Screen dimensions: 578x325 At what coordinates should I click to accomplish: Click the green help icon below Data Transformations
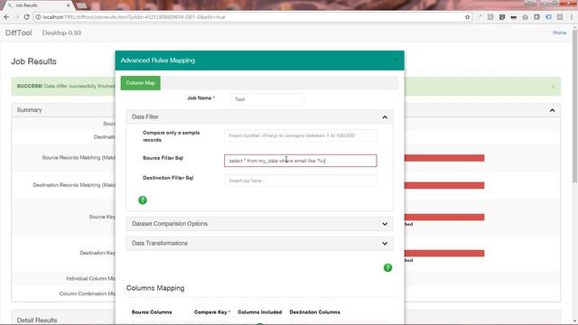coord(387,267)
